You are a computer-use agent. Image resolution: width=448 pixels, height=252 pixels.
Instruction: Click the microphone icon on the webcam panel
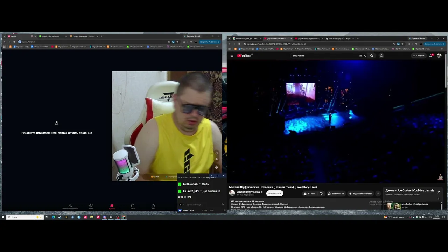[216, 167]
